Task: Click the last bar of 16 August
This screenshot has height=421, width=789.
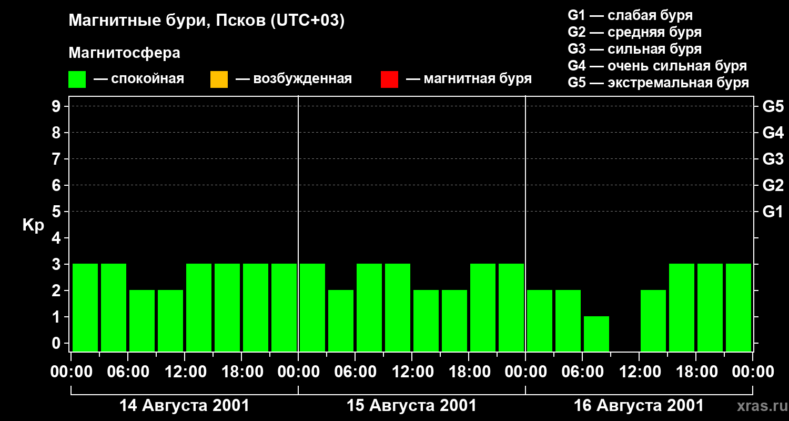Action: [739, 307]
